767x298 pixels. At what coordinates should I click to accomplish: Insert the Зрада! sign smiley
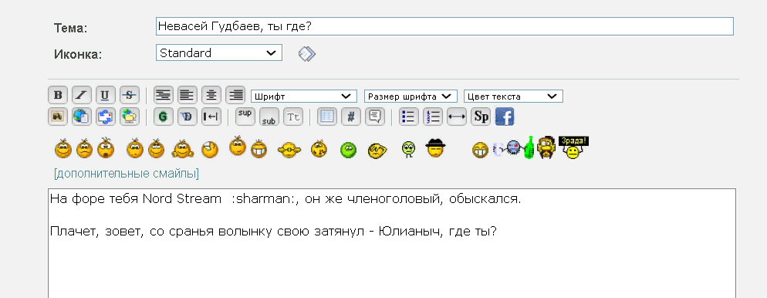[573, 147]
